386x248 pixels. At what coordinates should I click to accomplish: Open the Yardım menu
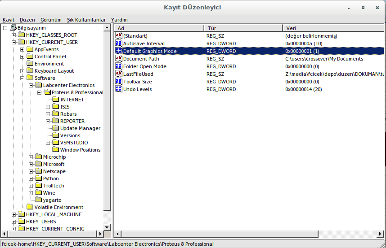point(119,20)
